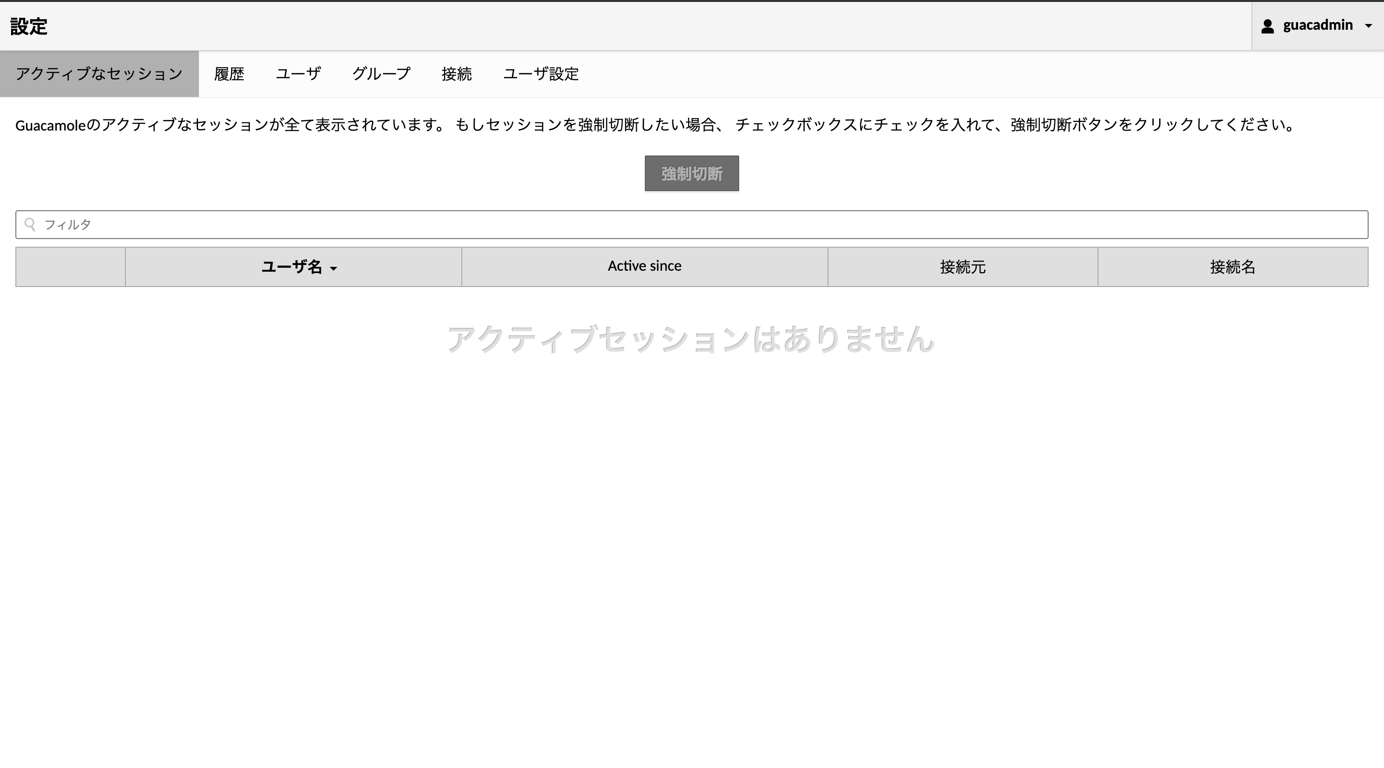Select the アクティブなセッション tab
Image resolution: width=1384 pixels, height=768 pixels.
pos(99,74)
